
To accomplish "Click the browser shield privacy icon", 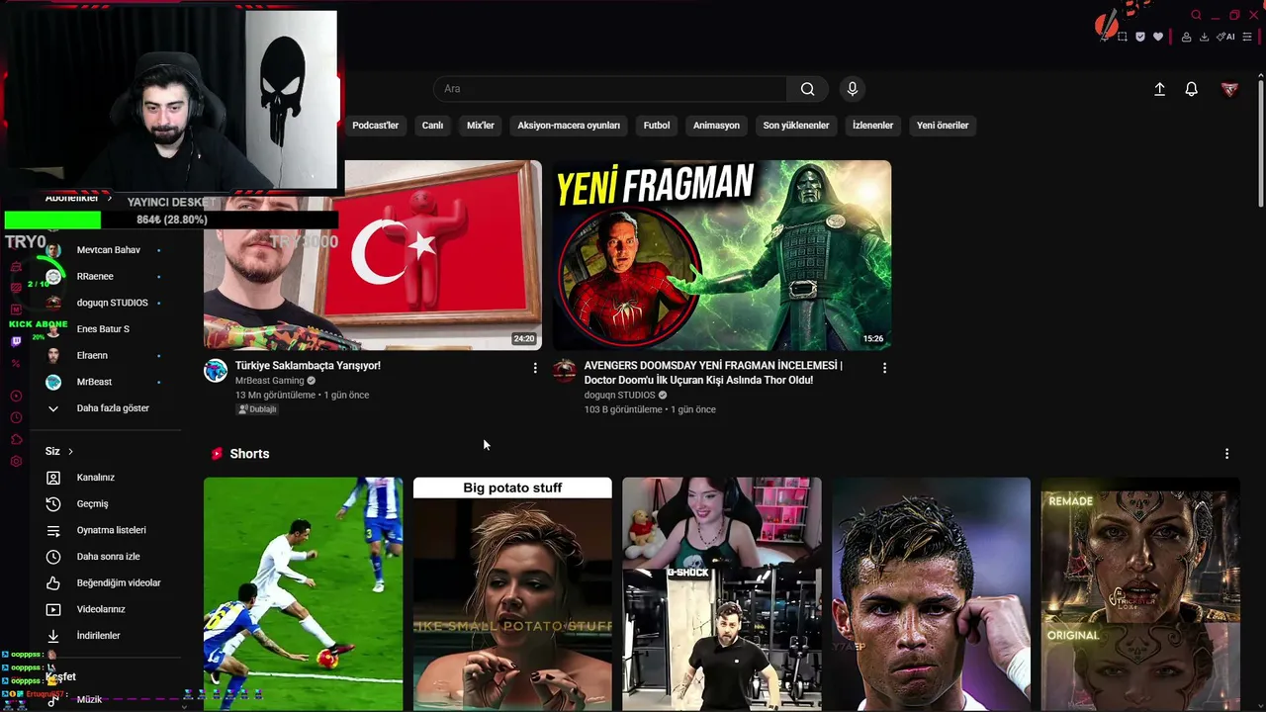I will pos(1140,37).
